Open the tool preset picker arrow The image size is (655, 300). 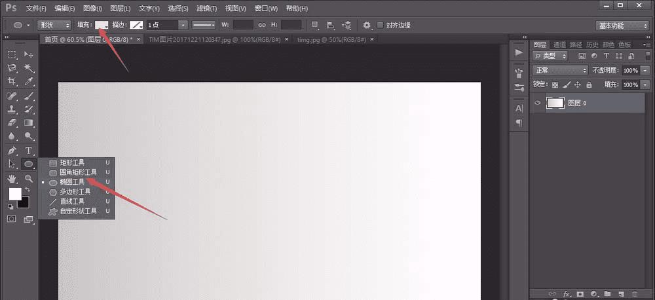(x=28, y=26)
